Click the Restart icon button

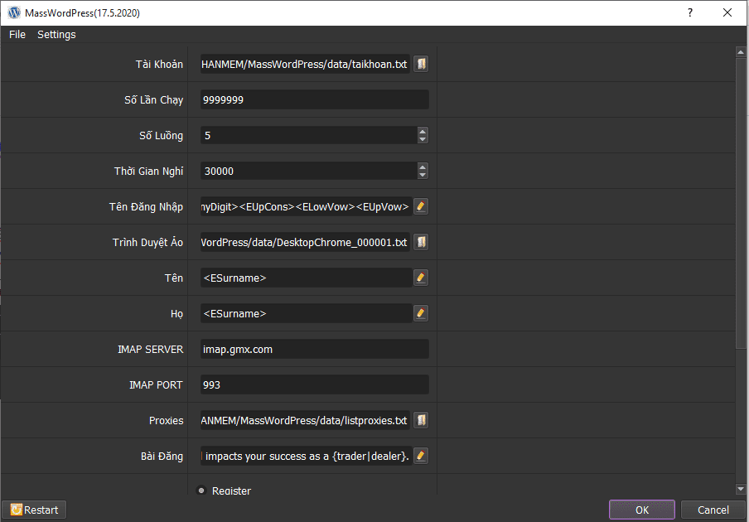point(34,510)
